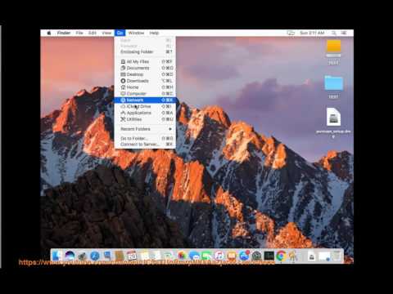The height and width of the screenshot is (294, 393).
Task: Choose Home in Go menu
Action: coord(145,87)
